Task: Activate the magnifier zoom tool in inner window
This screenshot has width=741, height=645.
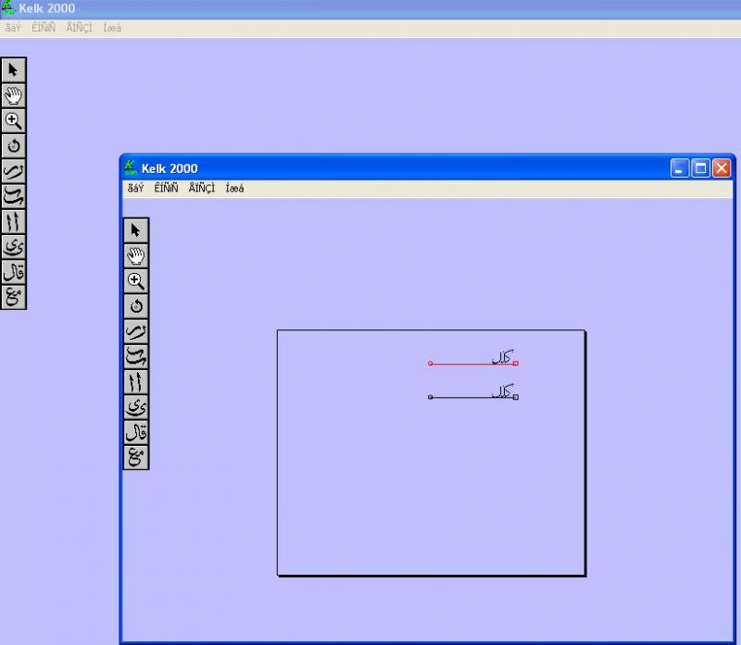Action: pos(136,281)
